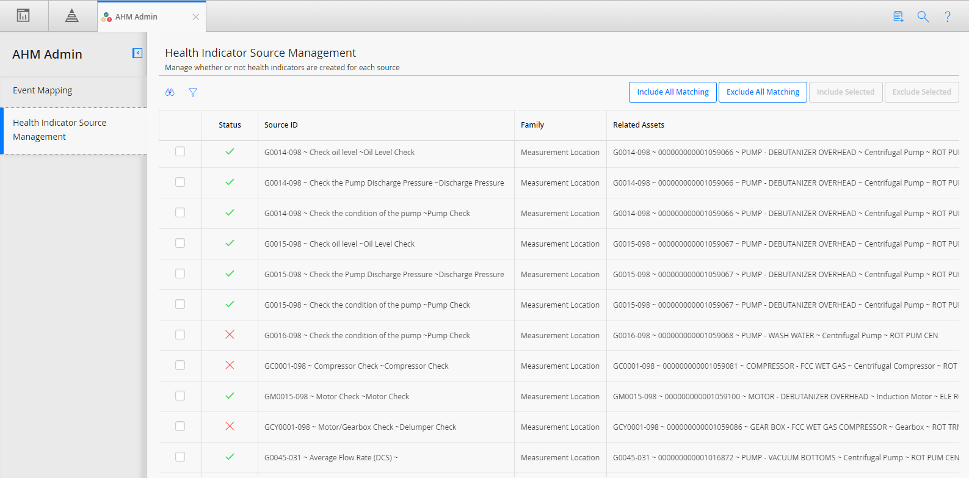
Task: Collapse the AHM Admin side panel
Action: [x=137, y=53]
